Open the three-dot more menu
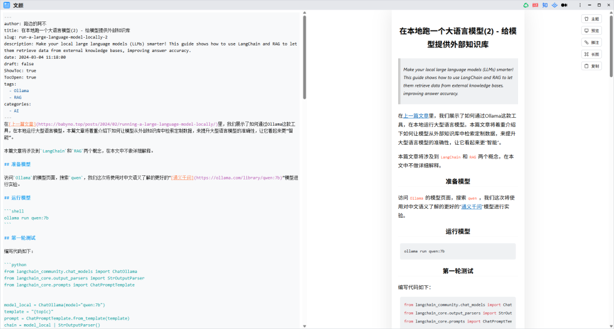 point(580,5)
